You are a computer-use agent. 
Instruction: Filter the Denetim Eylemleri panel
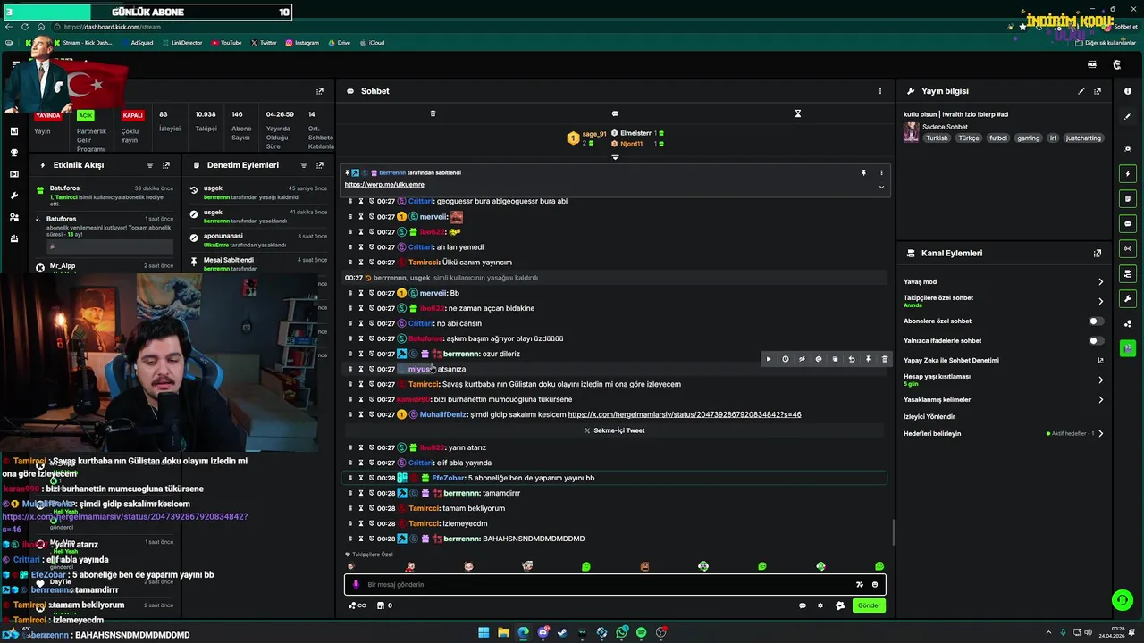pos(304,165)
